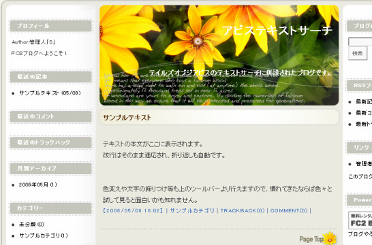Screen dimensions: 372x245
Task: Click the 検索 search button
Action: tap(358, 53)
